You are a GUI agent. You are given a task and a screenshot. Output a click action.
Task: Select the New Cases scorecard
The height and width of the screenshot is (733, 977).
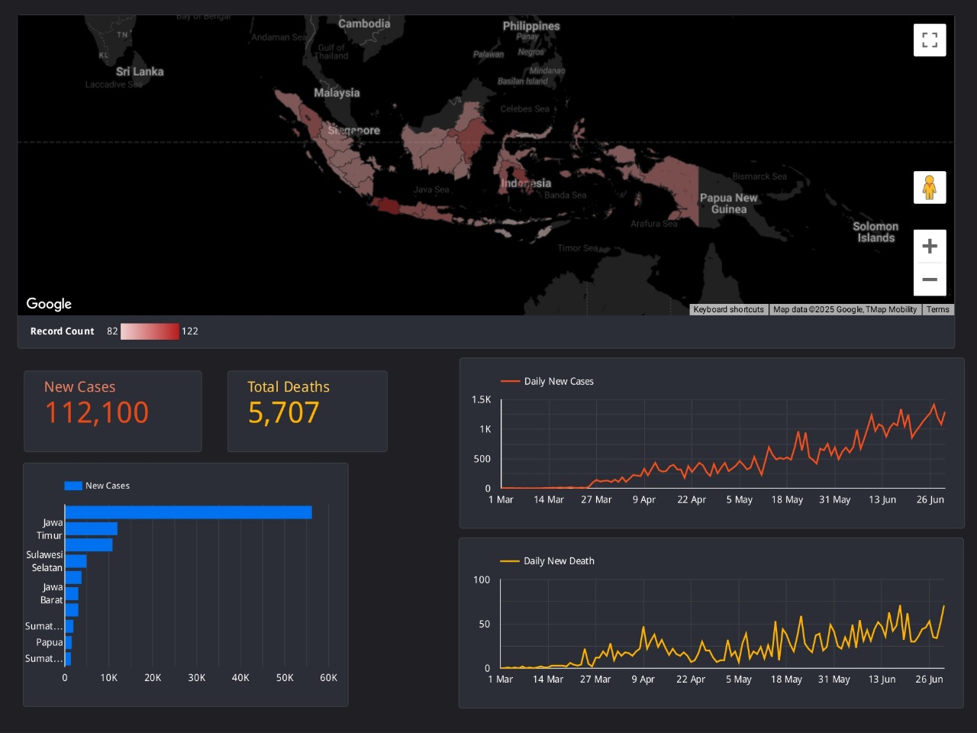tap(113, 411)
